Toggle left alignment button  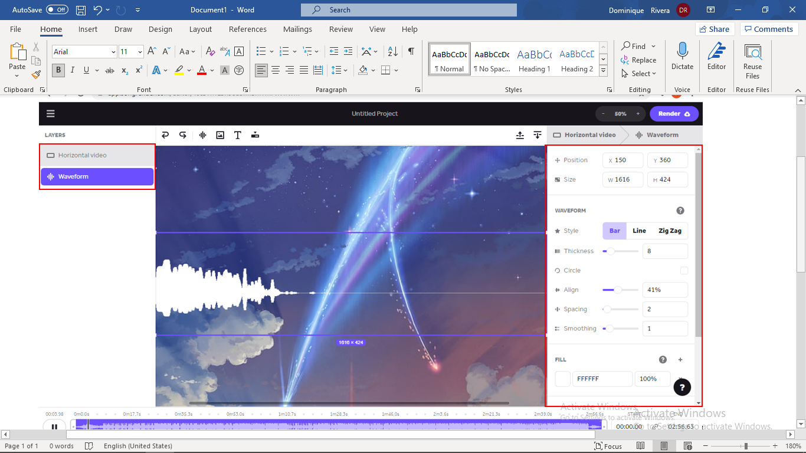pyautogui.click(x=261, y=70)
